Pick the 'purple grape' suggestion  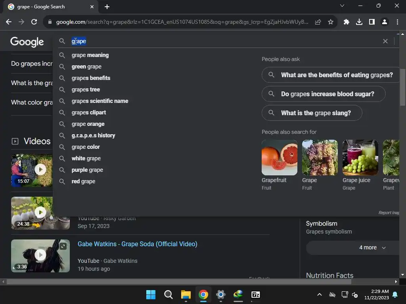click(x=87, y=170)
